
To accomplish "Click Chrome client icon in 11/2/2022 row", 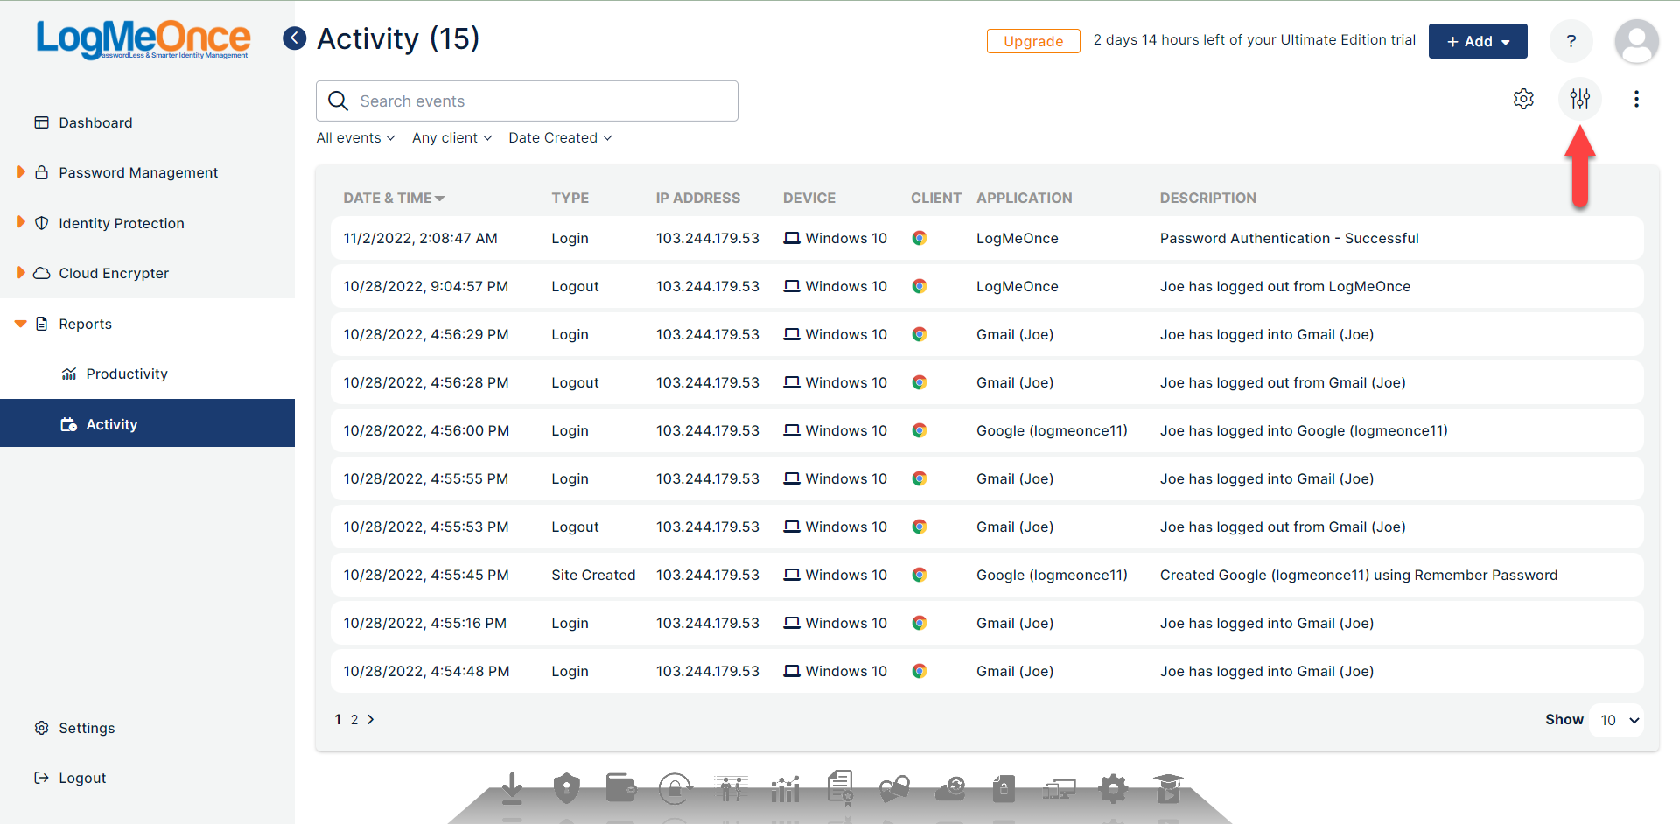I will [x=919, y=238].
